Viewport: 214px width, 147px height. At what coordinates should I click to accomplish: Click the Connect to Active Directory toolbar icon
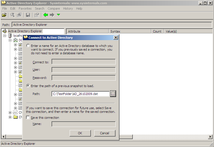(4, 15)
